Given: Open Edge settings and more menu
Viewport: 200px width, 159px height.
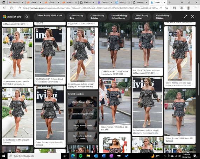Looking at the screenshot, I should point(195,8).
